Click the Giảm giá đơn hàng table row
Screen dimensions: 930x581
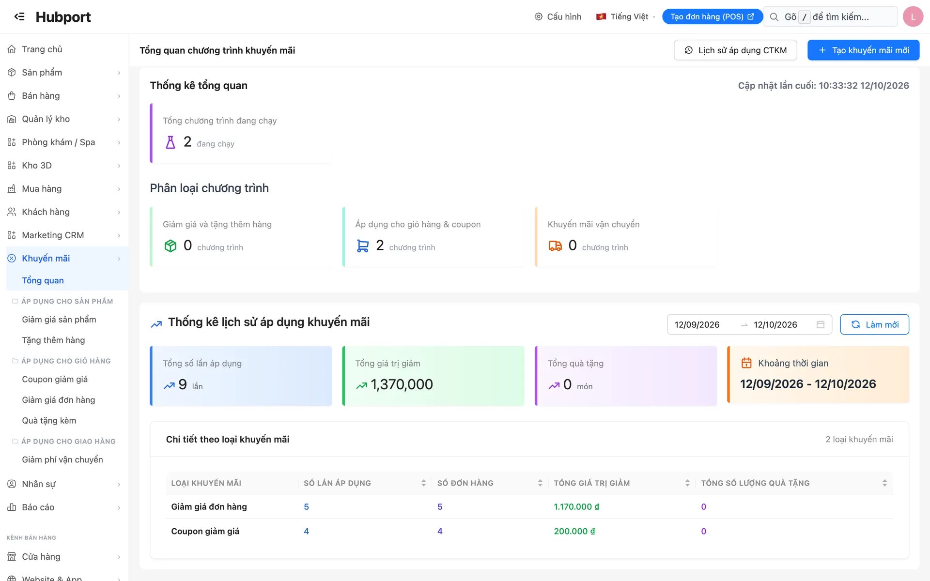529,506
